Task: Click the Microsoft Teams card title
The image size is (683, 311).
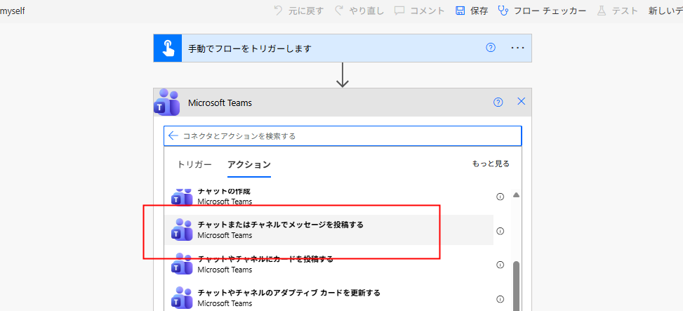Action: pos(220,102)
